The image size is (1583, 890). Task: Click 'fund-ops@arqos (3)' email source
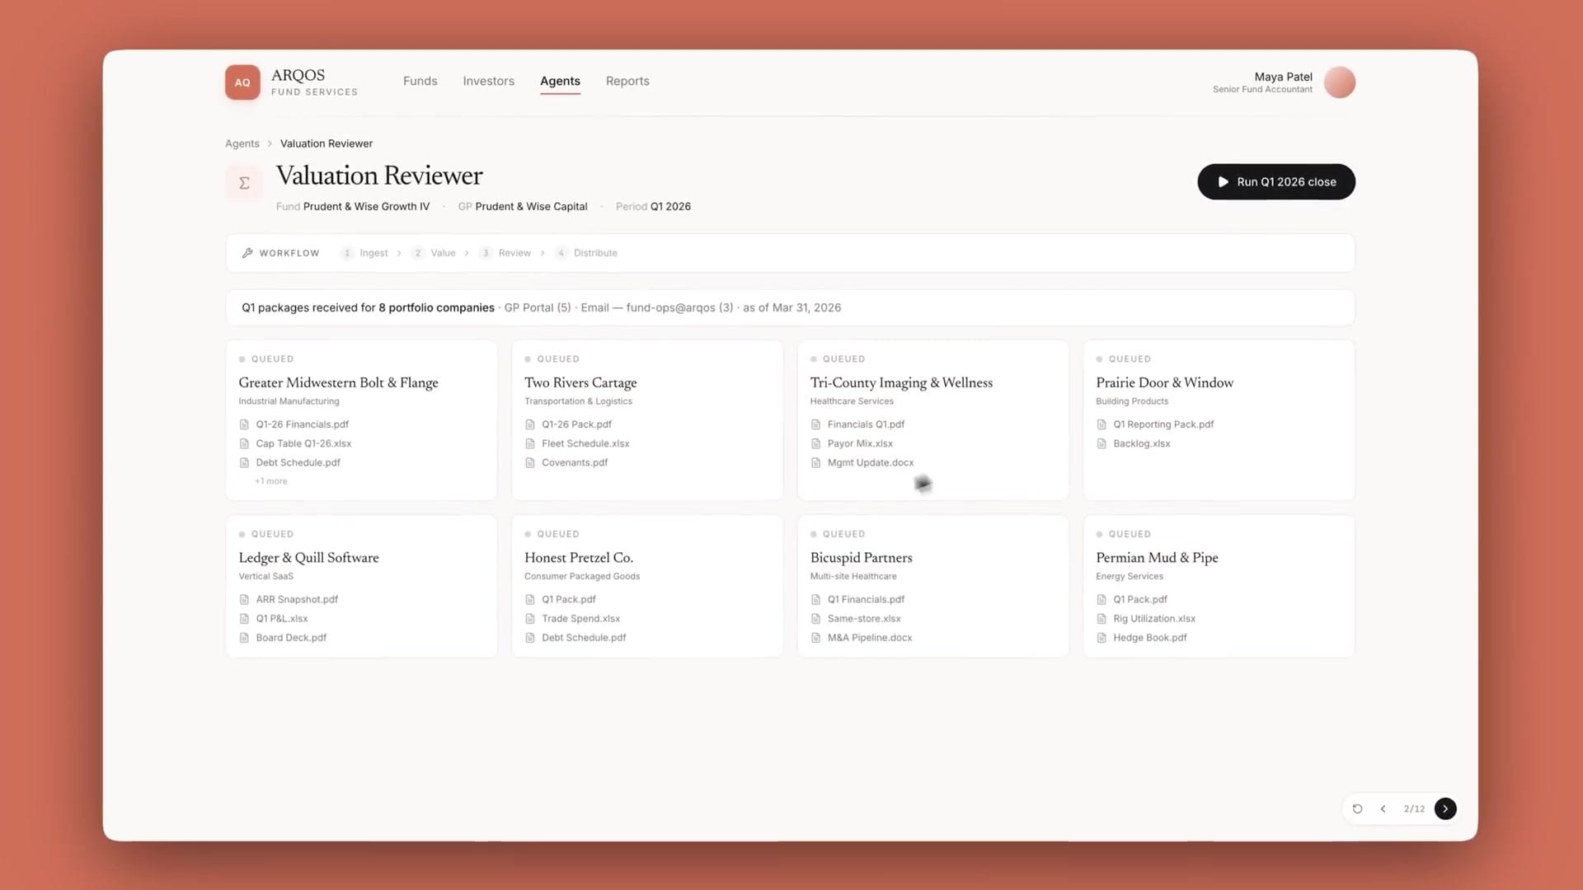tap(679, 307)
